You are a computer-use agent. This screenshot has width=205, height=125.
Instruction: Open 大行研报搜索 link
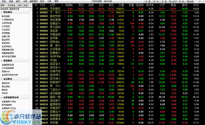point(8,68)
